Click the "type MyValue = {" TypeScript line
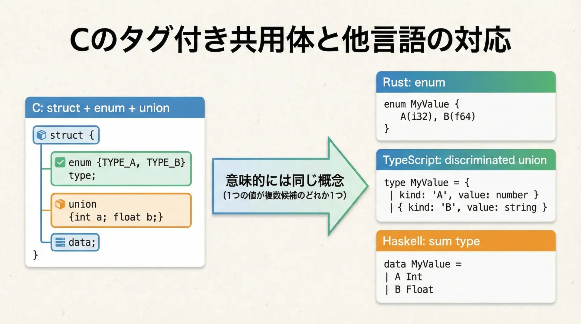 point(427,183)
